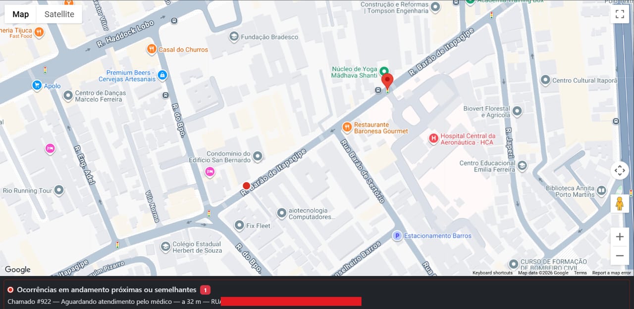Click the Apolo shopping cart icon

[37, 86]
